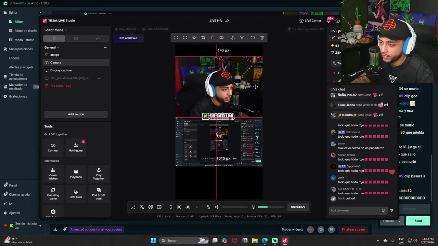438x246 pixels.
Task: Show the hidden ch5_pro-Win64-Shipping source
Action: pos(99,78)
